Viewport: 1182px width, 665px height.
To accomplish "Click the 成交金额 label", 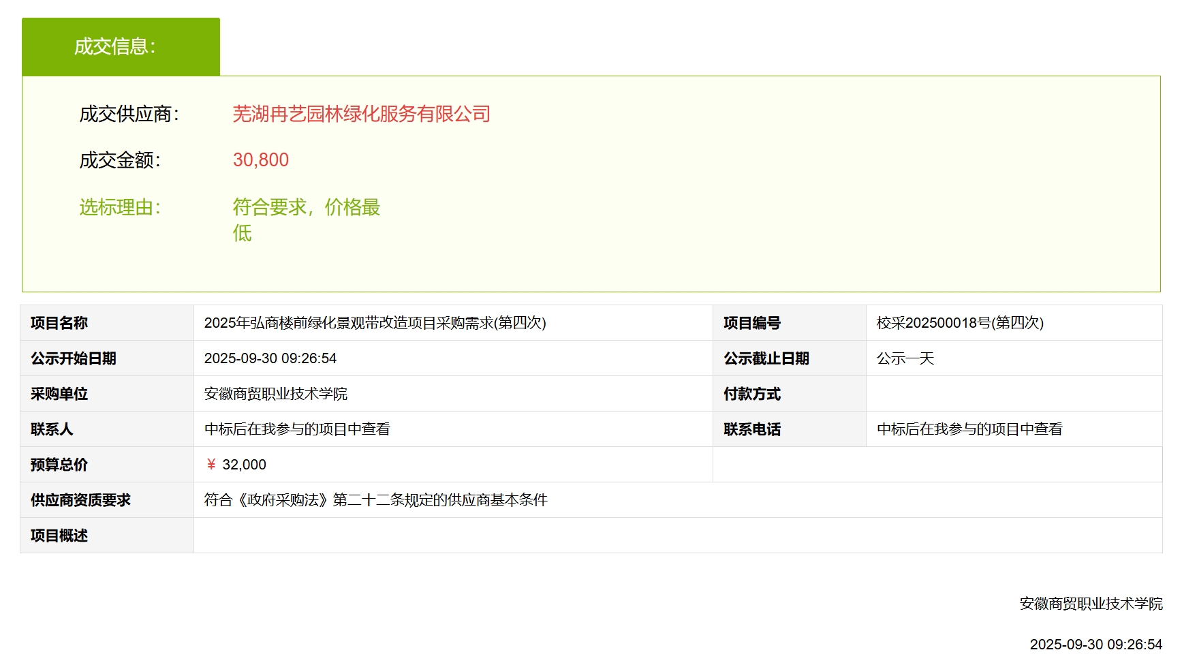I will click(120, 160).
